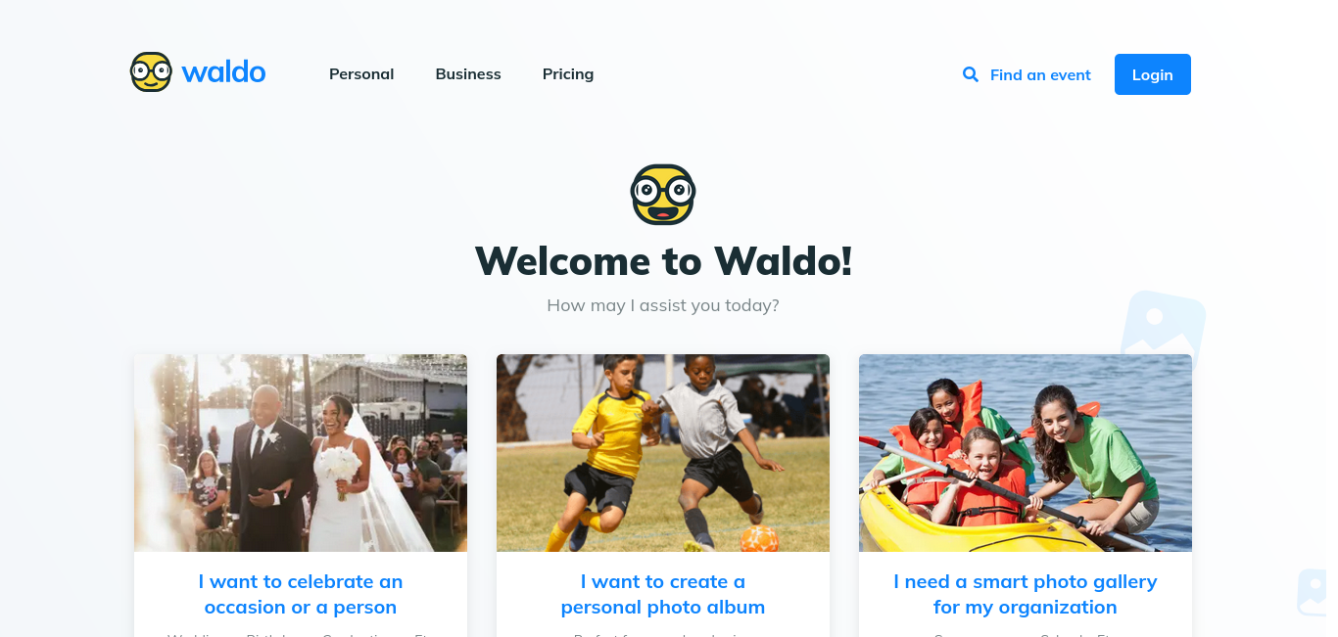This screenshot has width=1338, height=637.
Task: Open 'I want to create a personal photo album'
Action: pos(663,594)
